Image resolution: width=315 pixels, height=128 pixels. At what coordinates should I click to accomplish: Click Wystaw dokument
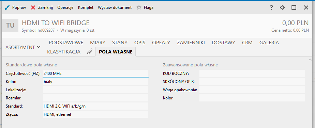(115, 7)
